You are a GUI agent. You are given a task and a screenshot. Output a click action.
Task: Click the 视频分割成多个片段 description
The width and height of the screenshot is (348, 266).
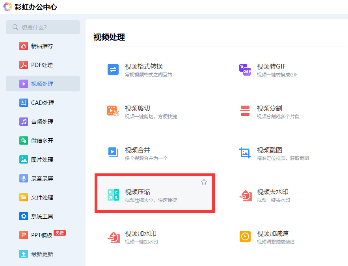(278, 117)
